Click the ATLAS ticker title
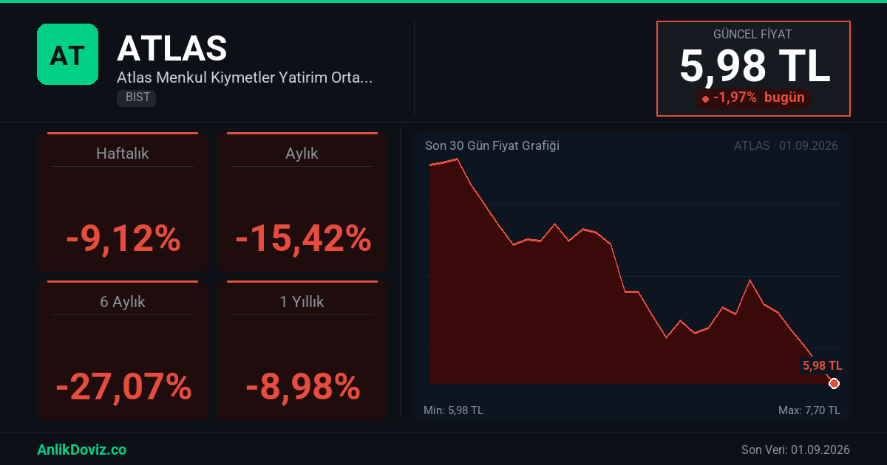The height and width of the screenshot is (465, 887). [171, 48]
